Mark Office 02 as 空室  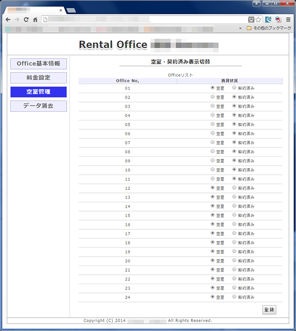pos(213,97)
